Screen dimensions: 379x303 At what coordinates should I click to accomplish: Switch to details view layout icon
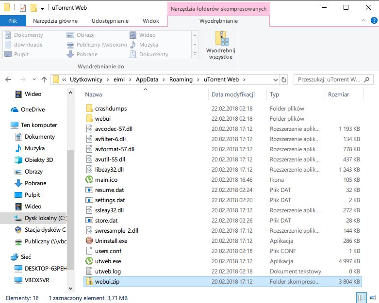tap(362, 298)
